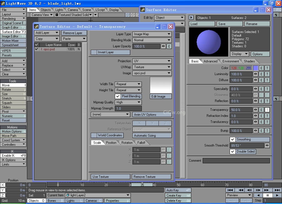Open the highlighted Transparency T texture button
This screenshot has height=204, width=282.
pyautogui.click(x=267, y=110)
